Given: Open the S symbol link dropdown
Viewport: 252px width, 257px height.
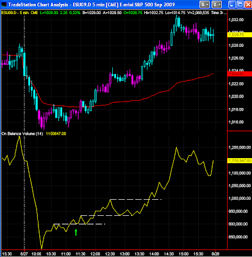Looking at the screenshot, I should [x=205, y=4].
